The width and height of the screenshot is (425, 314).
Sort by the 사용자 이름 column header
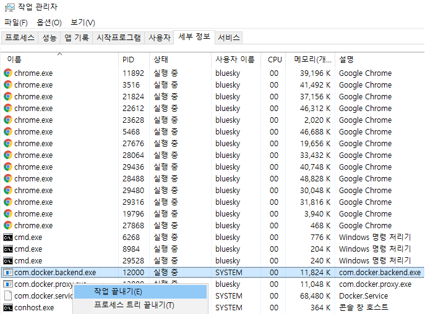[x=236, y=59]
